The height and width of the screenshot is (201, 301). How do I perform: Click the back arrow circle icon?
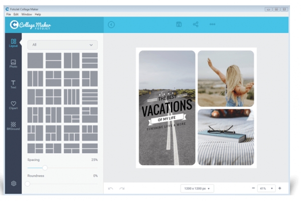111,25
